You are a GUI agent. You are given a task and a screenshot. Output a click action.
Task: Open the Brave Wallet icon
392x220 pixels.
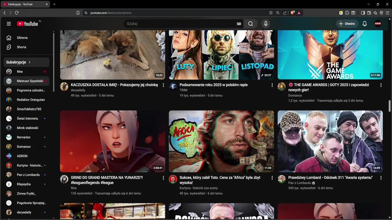tap(369, 13)
